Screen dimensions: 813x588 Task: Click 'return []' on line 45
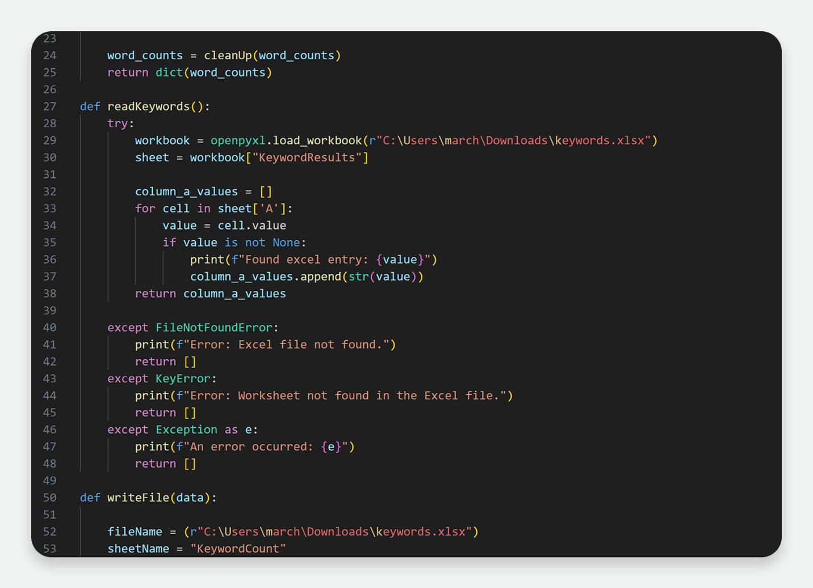[x=166, y=413]
